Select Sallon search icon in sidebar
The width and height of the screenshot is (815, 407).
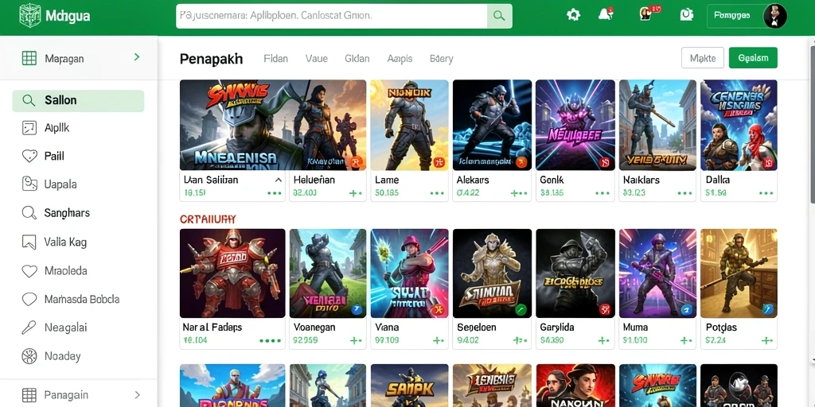29,100
